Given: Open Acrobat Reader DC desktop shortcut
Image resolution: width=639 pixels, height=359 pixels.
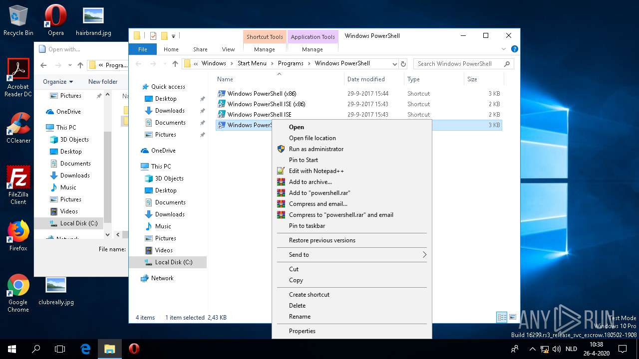Looking at the screenshot, I should 18,77.
